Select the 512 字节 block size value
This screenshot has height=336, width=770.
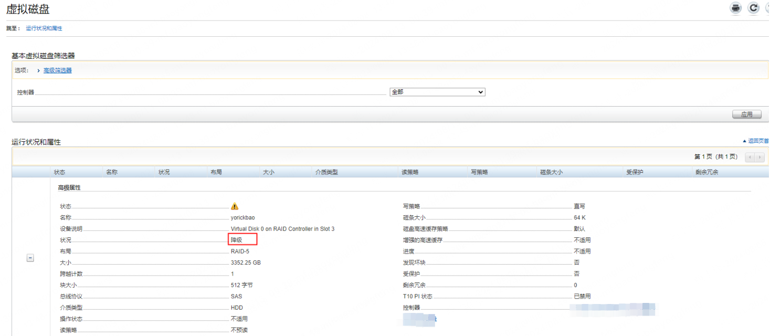pyautogui.click(x=242, y=285)
